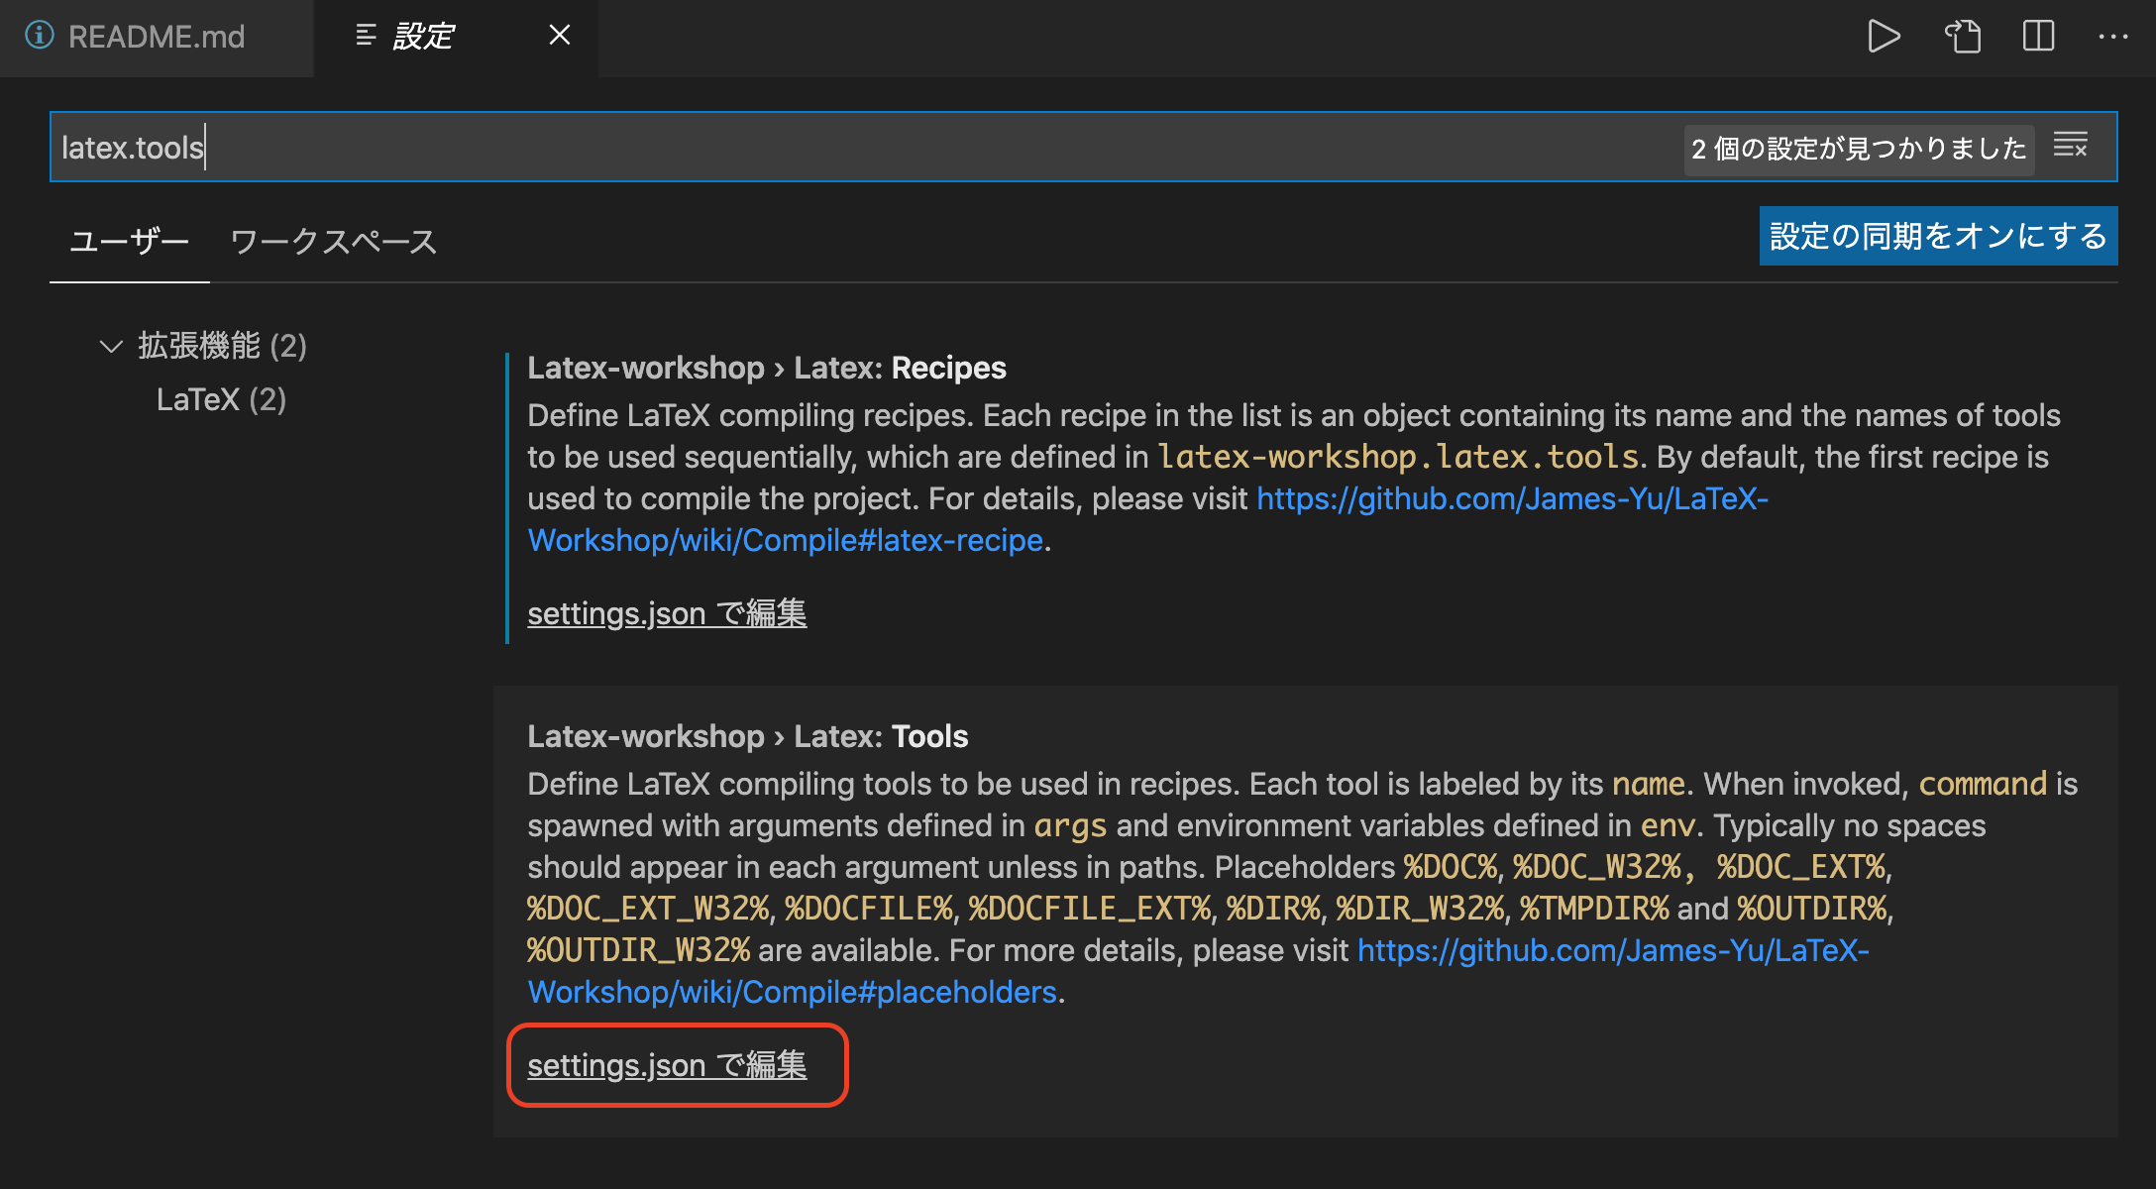Close the 設定 tab
The image size is (2156, 1189).
point(560,36)
